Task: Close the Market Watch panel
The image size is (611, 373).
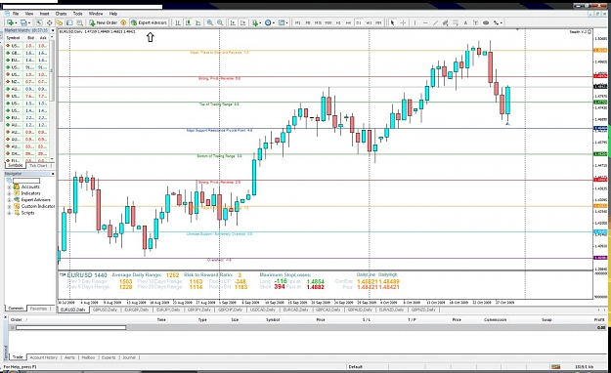Action: point(52,30)
